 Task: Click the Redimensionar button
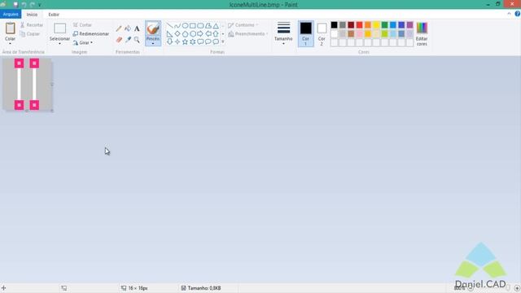coord(90,34)
